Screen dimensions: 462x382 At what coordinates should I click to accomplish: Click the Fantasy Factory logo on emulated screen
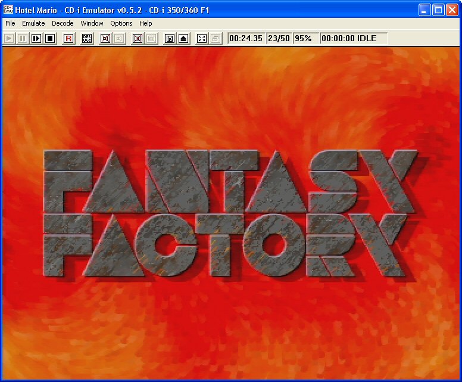coord(230,213)
